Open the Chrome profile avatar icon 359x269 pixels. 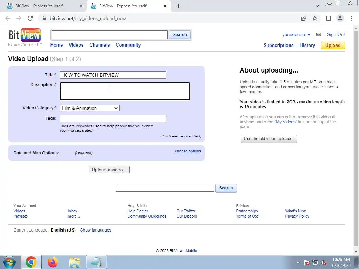click(340, 18)
